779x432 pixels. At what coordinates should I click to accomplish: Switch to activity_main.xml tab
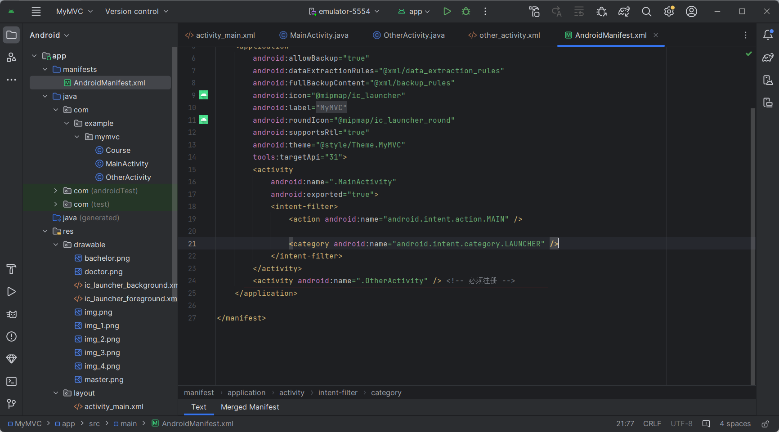(x=220, y=35)
